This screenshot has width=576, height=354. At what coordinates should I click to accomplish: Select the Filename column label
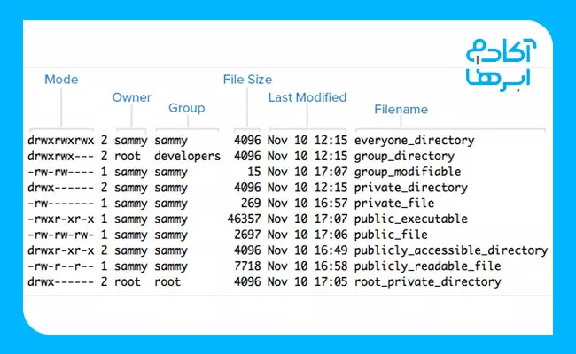point(401,110)
